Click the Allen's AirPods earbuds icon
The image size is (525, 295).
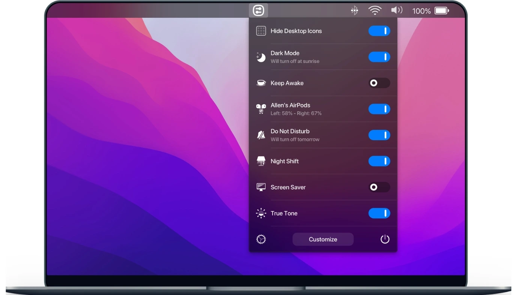point(261,109)
